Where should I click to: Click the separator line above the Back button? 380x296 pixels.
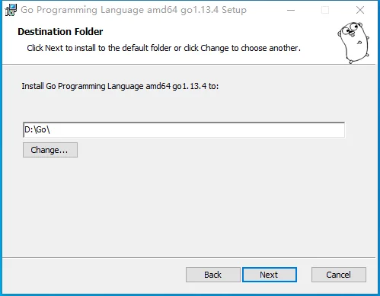[x=189, y=258]
